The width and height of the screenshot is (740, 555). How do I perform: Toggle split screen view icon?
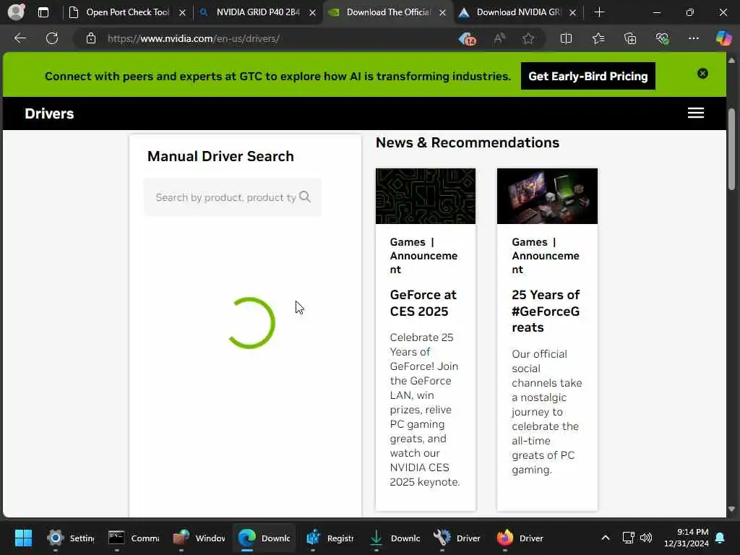tap(566, 38)
